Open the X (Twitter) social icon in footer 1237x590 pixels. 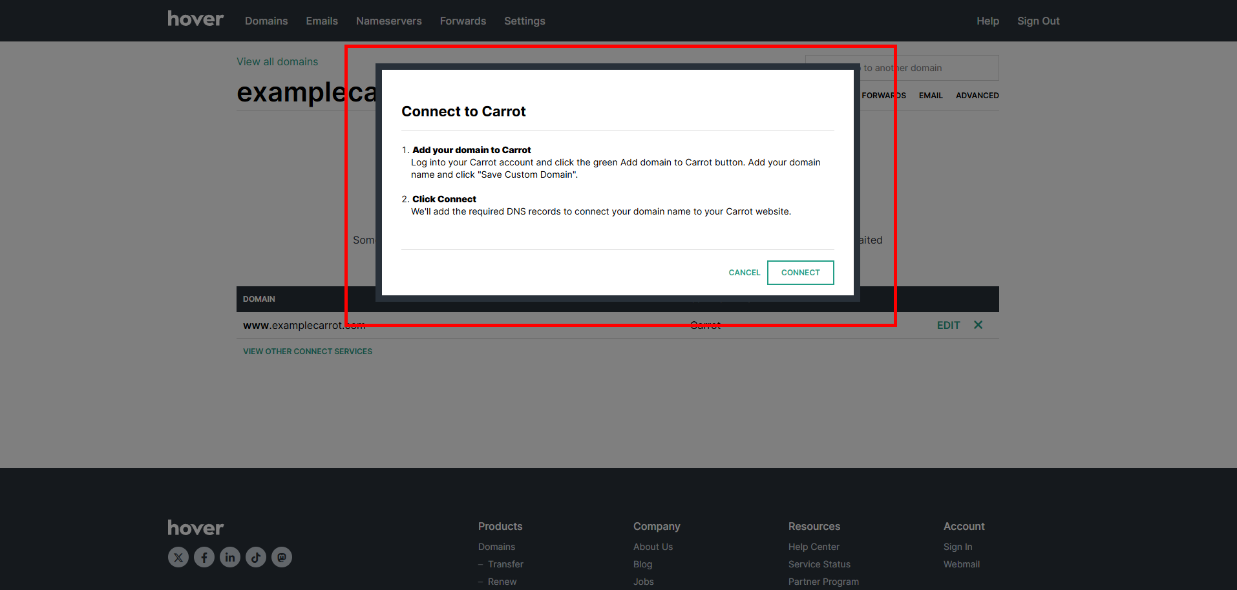click(178, 557)
